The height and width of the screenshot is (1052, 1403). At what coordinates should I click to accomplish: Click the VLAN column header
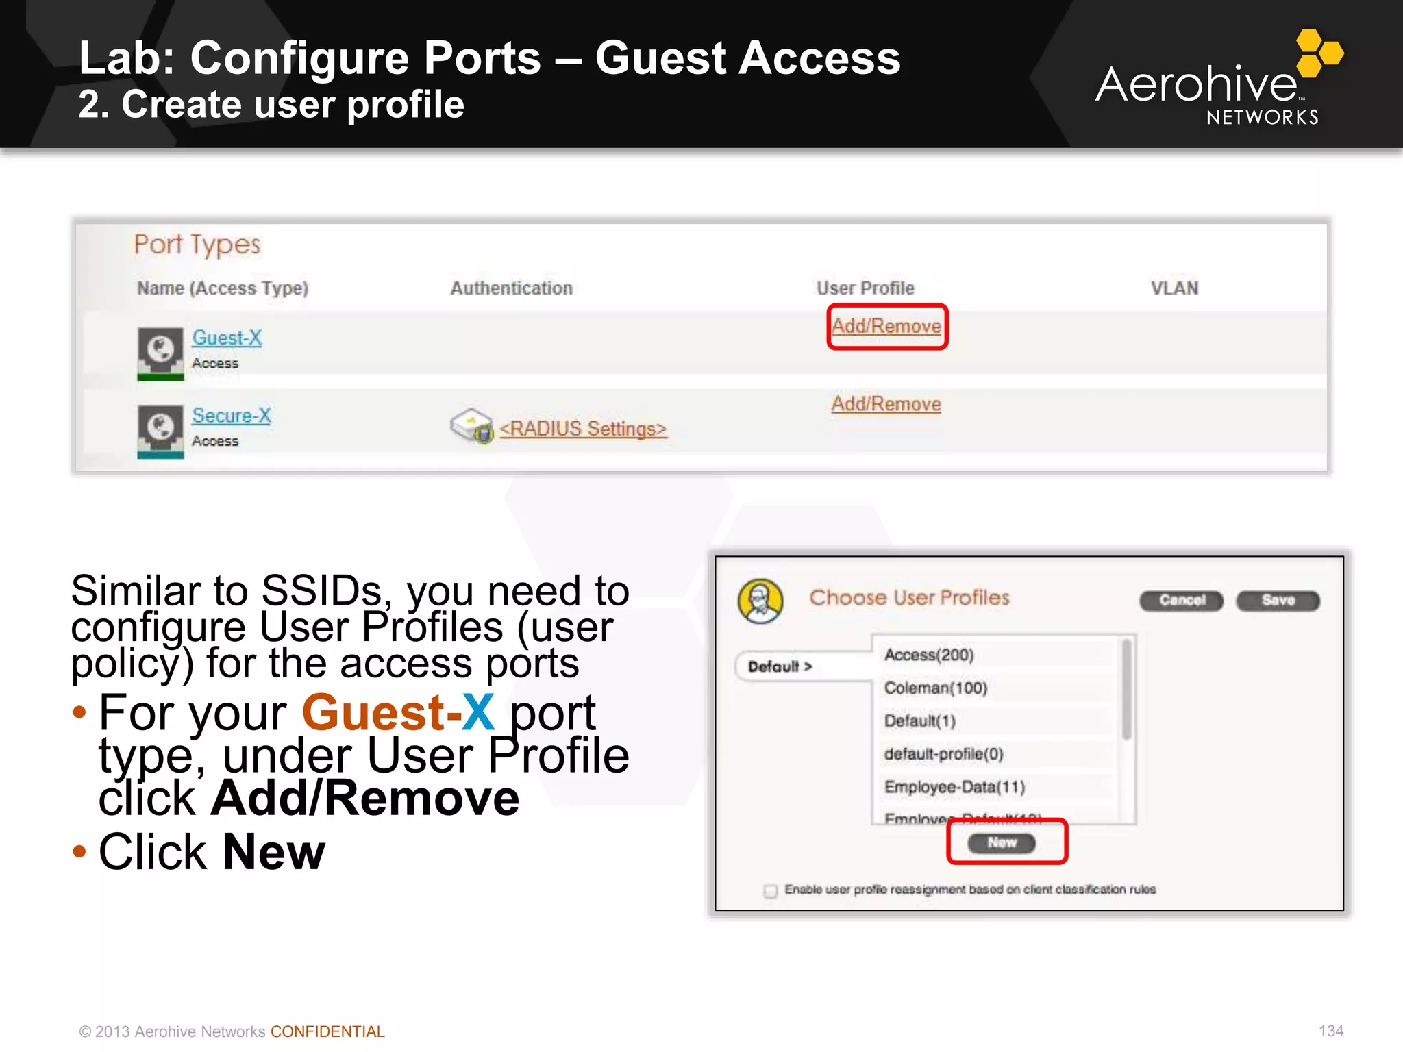1174,288
